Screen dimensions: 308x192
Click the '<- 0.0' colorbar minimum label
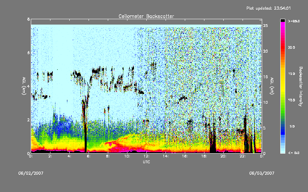294,153
